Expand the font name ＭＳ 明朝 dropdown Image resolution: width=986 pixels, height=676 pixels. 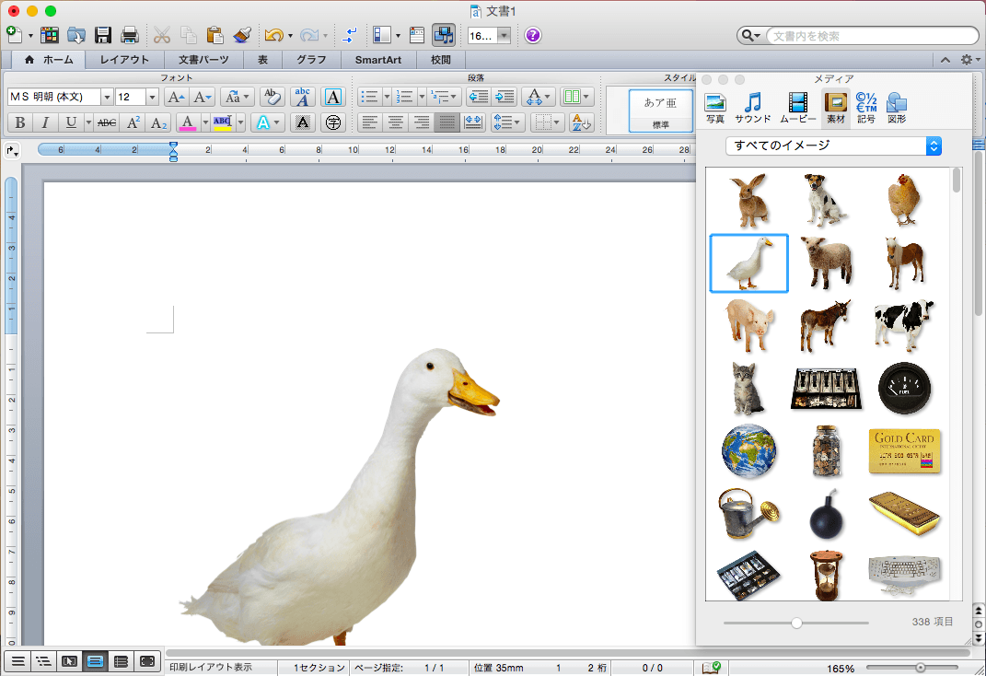[x=107, y=97]
